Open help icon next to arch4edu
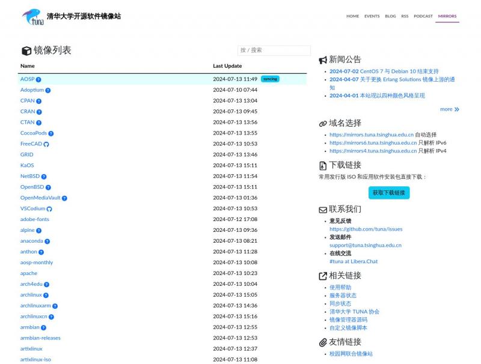Viewport: 481px width, 364px height. [46, 285]
